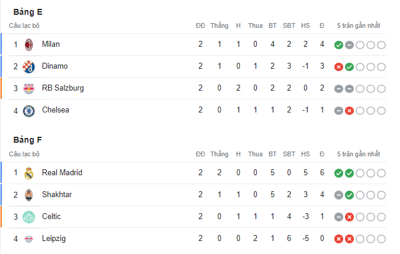Click the Real Madrid club crest
Screen dimensions: 400x254
pyautogui.click(x=29, y=173)
